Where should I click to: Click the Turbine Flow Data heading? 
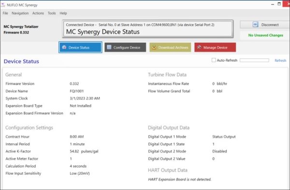click(167, 75)
